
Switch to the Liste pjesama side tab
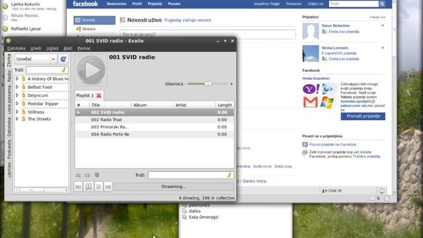(9, 100)
